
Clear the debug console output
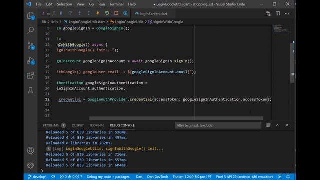[268, 125]
